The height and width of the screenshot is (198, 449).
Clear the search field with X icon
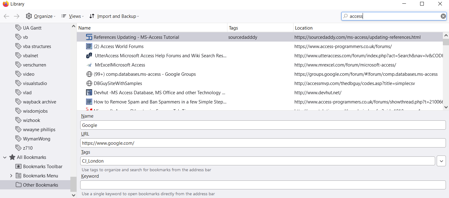click(443, 16)
